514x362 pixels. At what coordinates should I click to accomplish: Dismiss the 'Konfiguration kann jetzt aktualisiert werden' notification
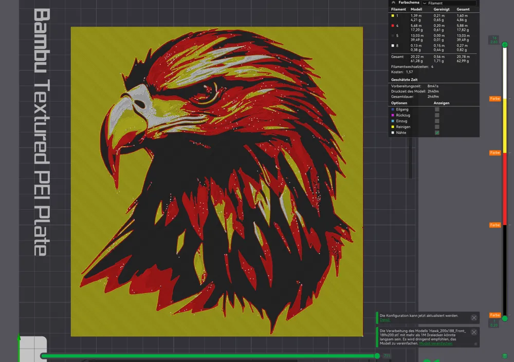(x=474, y=318)
